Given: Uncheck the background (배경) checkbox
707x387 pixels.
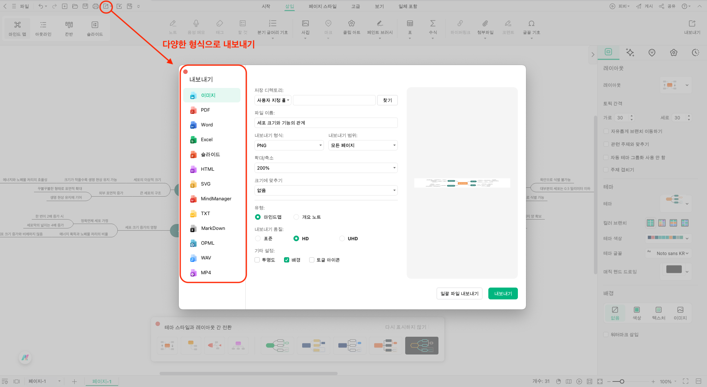Looking at the screenshot, I should (287, 260).
